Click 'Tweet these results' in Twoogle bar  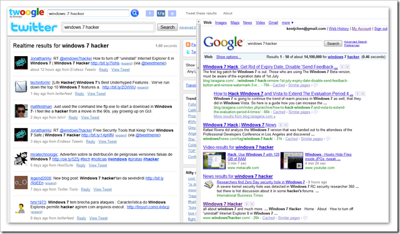tap(201, 13)
